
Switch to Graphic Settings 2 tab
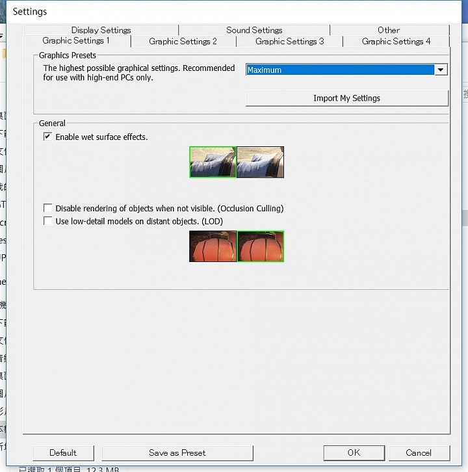click(x=183, y=41)
